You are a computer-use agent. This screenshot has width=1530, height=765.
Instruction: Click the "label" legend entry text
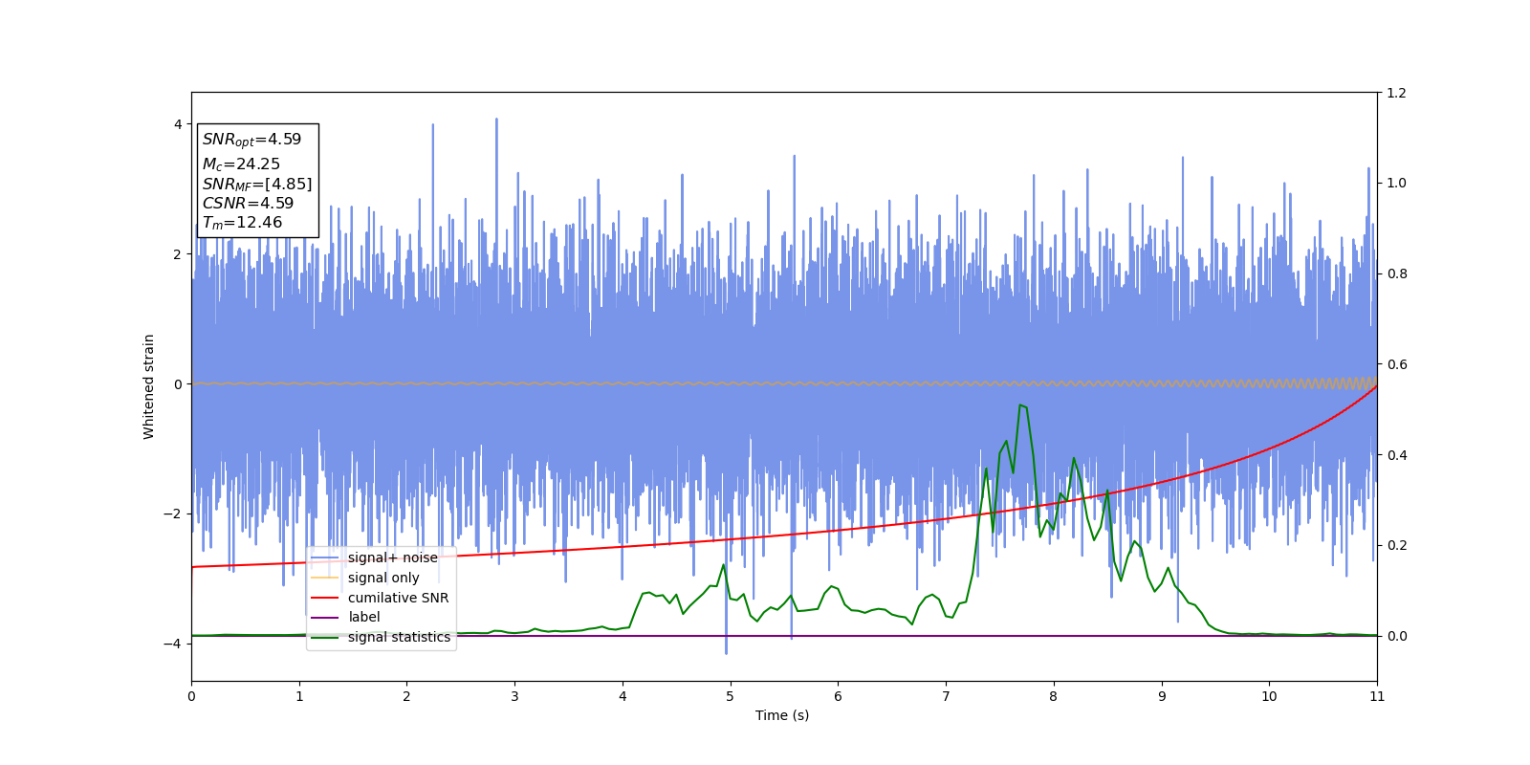click(x=363, y=617)
